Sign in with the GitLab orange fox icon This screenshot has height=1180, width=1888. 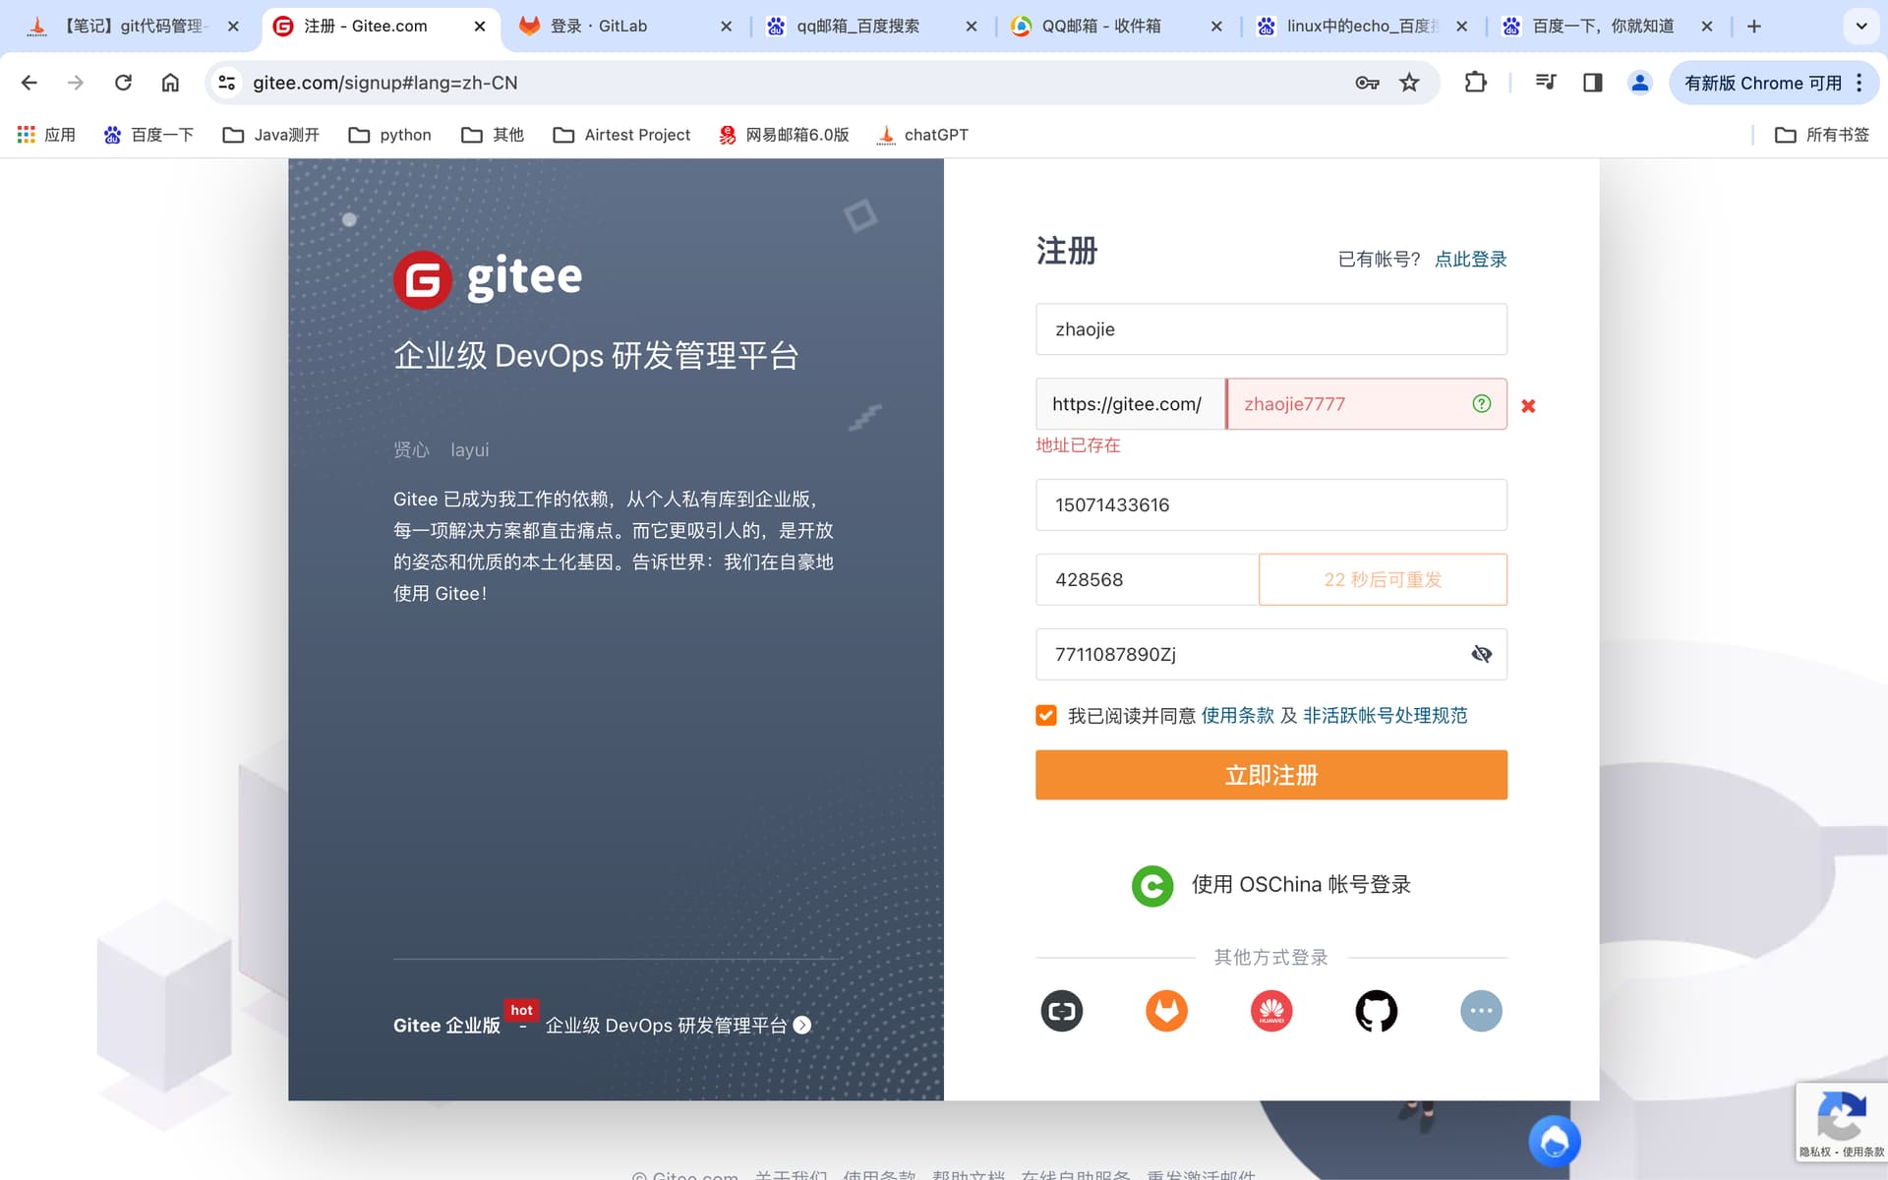click(1167, 1011)
